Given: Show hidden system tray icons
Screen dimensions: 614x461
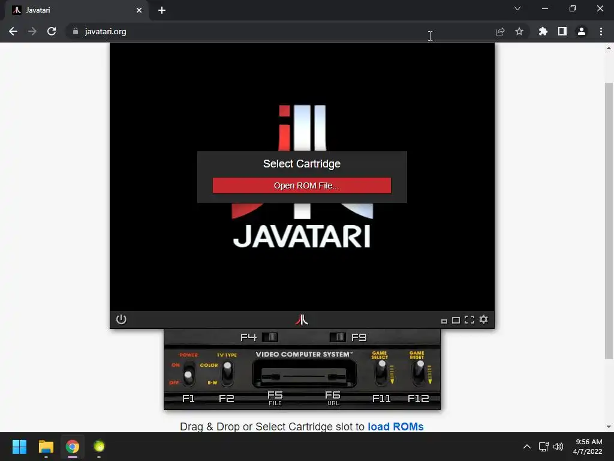Looking at the screenshot, I should point(527,447).
